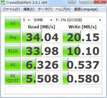Click the Write [MB/s] column header
This screenshot has height=98, width=107.
[x=82, y=27]
